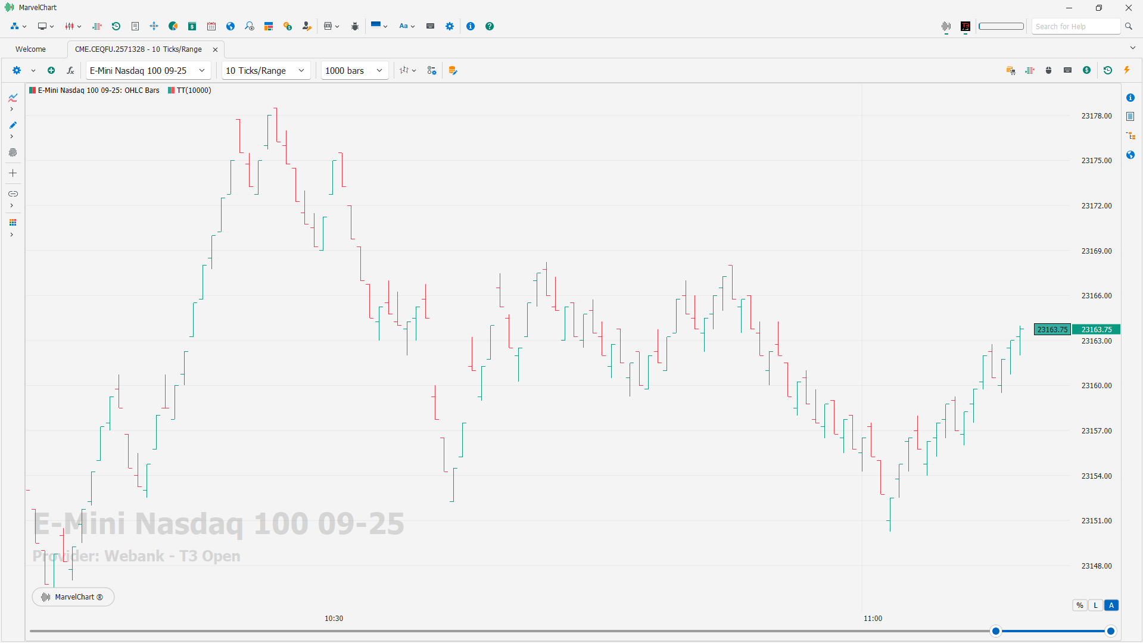This screenshot has width=1143, height=643.
Task: Click the right handle of time range slider
Action: tap(1111, 631)
